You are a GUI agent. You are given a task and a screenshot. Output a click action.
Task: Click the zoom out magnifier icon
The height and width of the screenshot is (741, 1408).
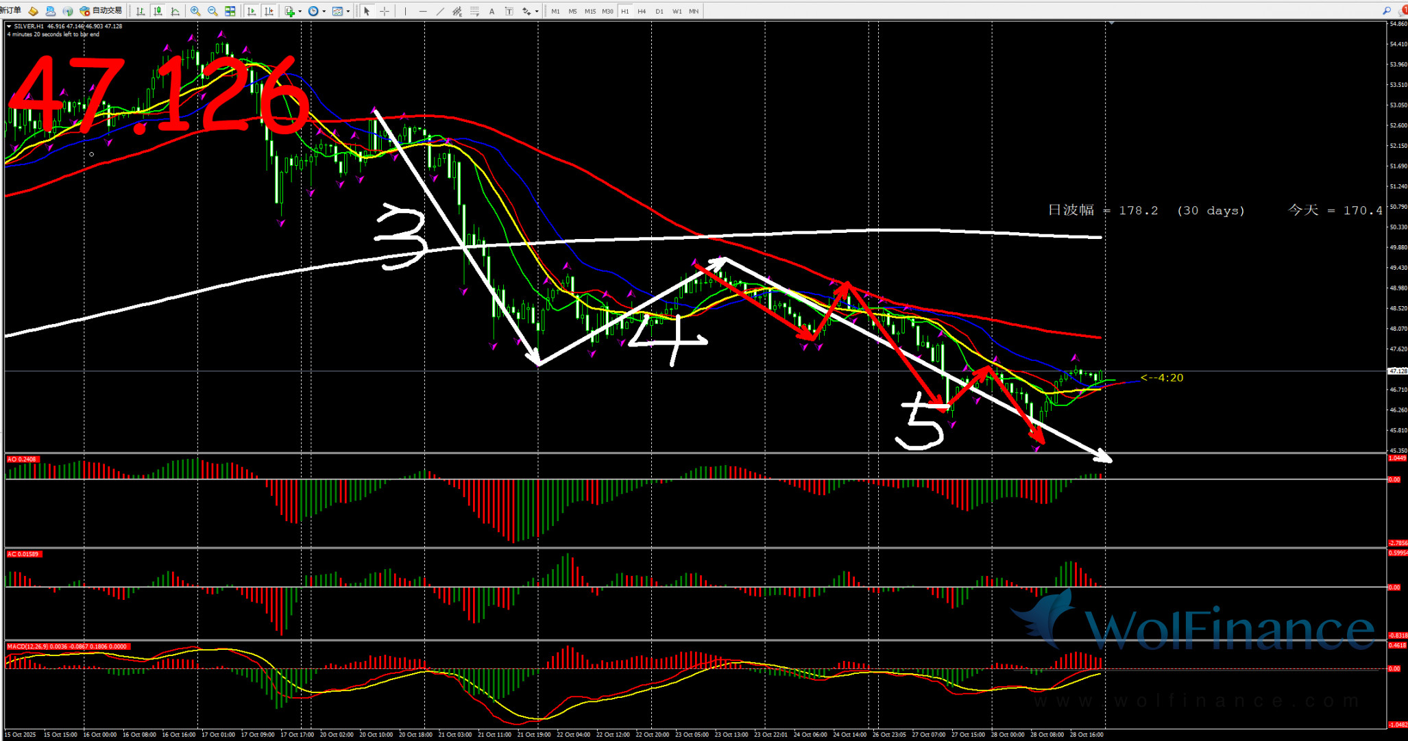[x=213, y=11]
